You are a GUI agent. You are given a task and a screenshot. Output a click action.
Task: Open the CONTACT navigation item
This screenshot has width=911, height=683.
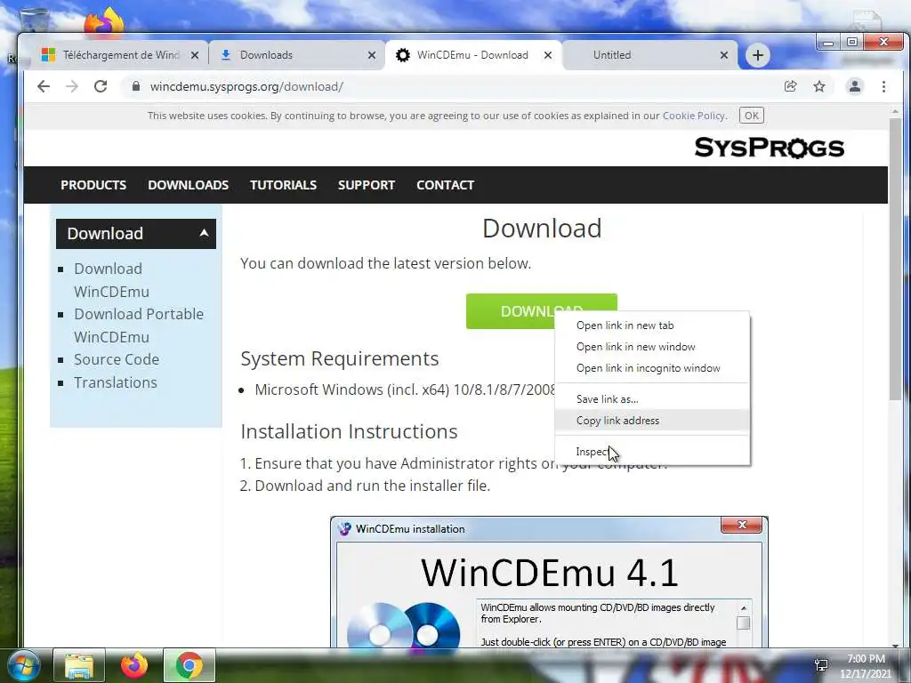click(x=445, y=185)
